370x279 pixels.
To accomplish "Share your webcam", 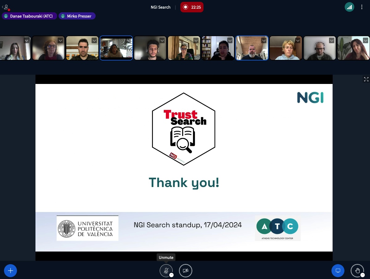I will tap(186, 271).
